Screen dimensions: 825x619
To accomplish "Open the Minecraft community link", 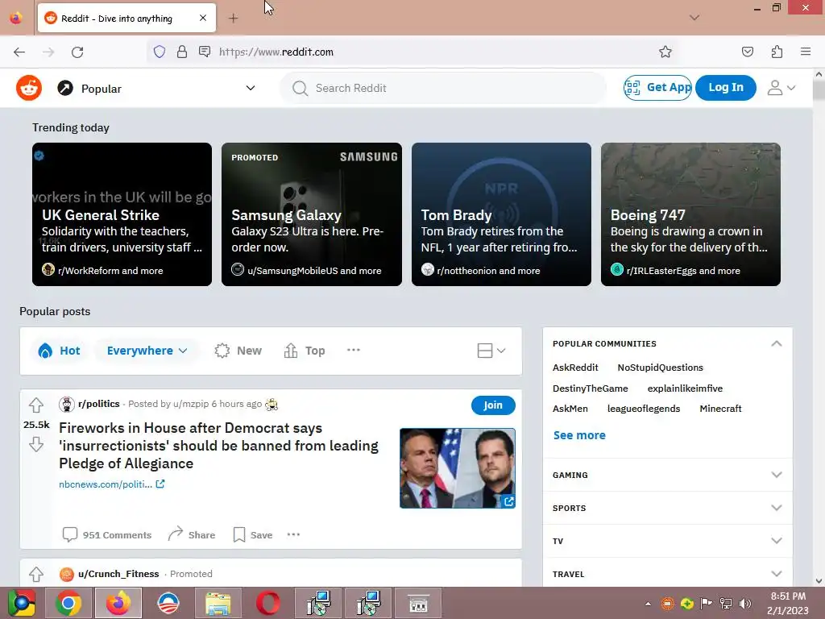I will [x=720, y=409].
